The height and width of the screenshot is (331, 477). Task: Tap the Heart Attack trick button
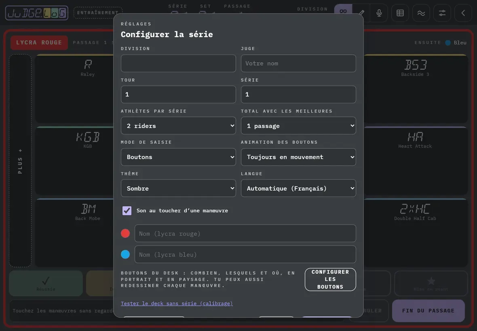(x=416, y=160)
